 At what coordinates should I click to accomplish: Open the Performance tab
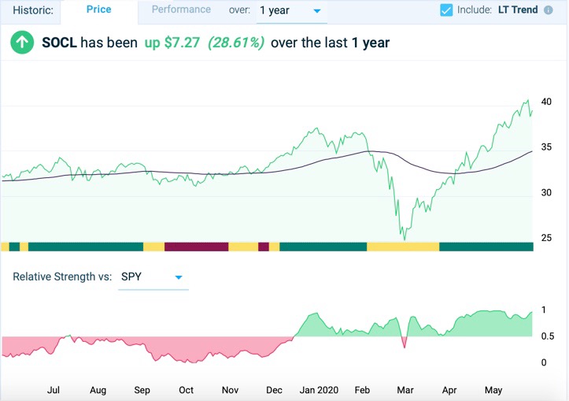point(181,10)
